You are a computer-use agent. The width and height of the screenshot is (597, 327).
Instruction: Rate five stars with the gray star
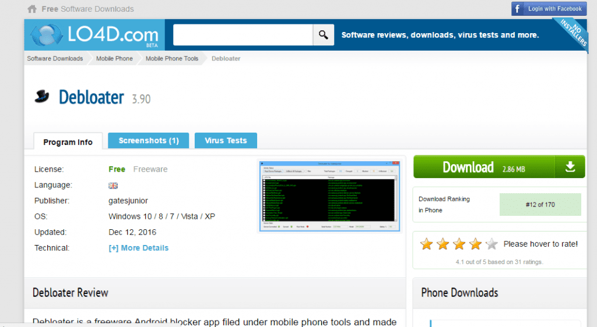(491, 244)
